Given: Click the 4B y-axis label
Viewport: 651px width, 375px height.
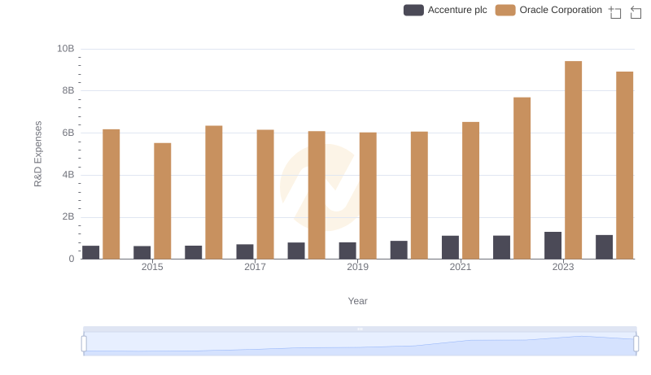Looking at the screenshot, I should [68, 175].
